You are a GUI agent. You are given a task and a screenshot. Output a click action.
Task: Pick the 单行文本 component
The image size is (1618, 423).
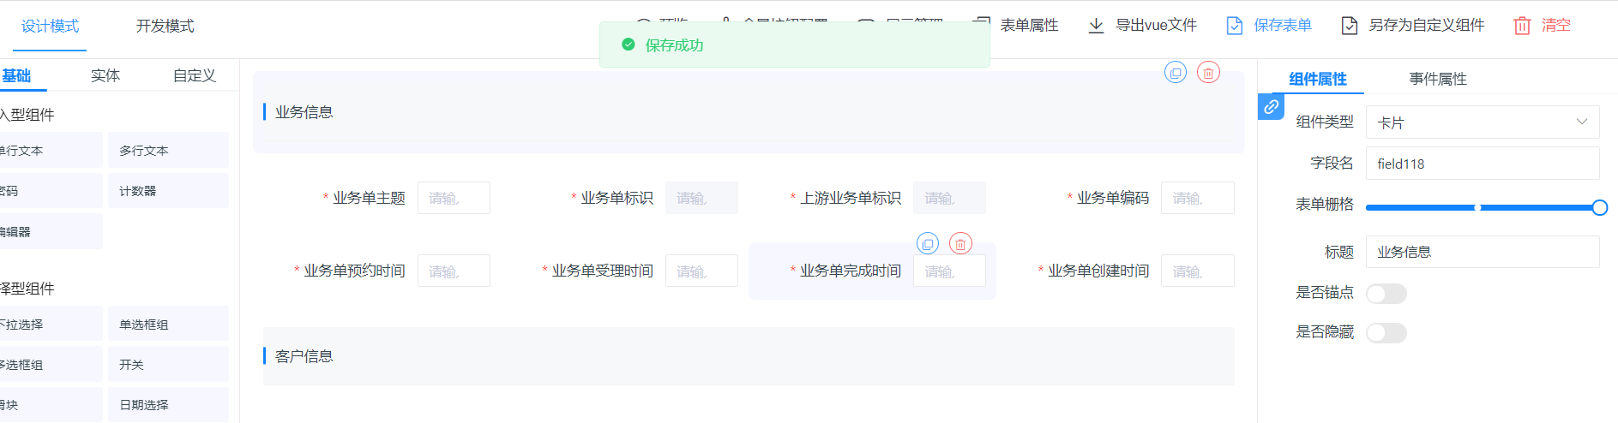pos(50,150)
